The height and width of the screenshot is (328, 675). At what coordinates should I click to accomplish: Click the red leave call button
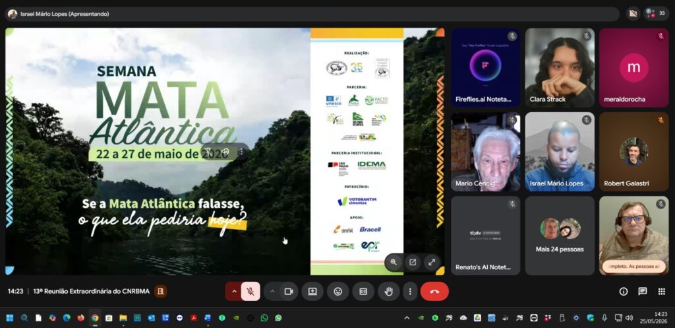point(434,292)
